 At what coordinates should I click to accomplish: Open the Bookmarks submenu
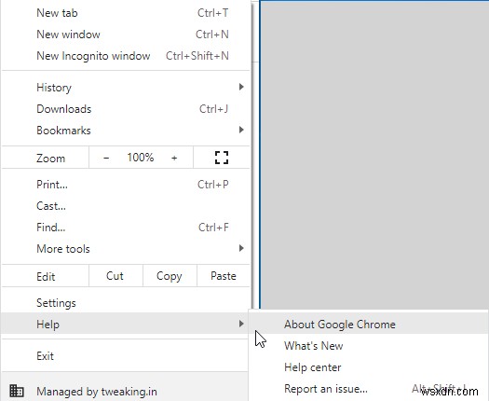(x=126, y=131)
